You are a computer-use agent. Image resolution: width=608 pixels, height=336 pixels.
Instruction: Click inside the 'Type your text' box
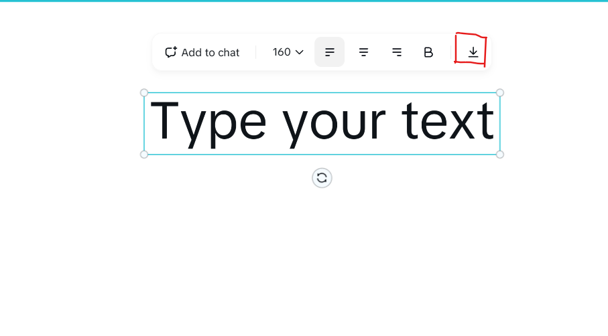pos(322,123)
